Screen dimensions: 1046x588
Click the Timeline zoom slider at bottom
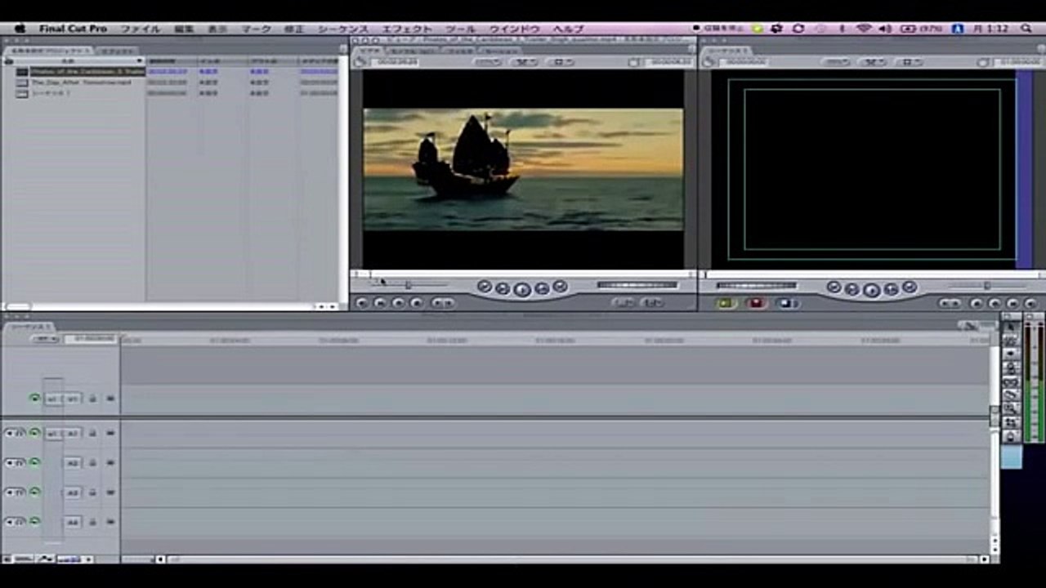(138, 559)
